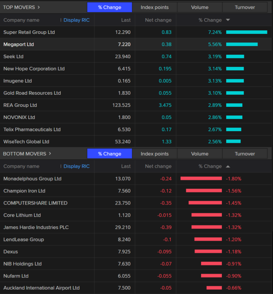Viewport: 273px width, 294px height.
Task: Click the 5.56% change value for Megaport
Action: point(215,44)
